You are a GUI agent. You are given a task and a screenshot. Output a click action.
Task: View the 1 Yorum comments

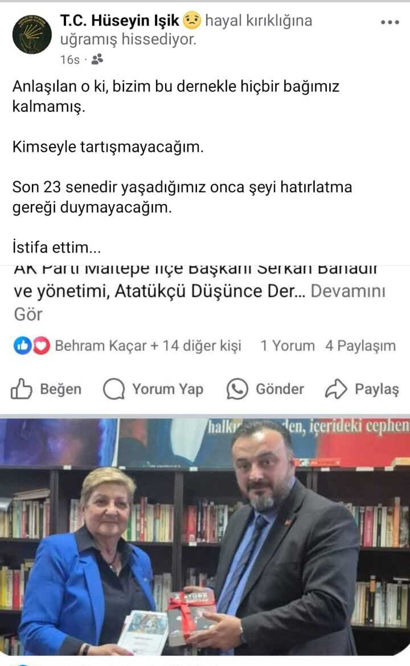tap(288, 346)
